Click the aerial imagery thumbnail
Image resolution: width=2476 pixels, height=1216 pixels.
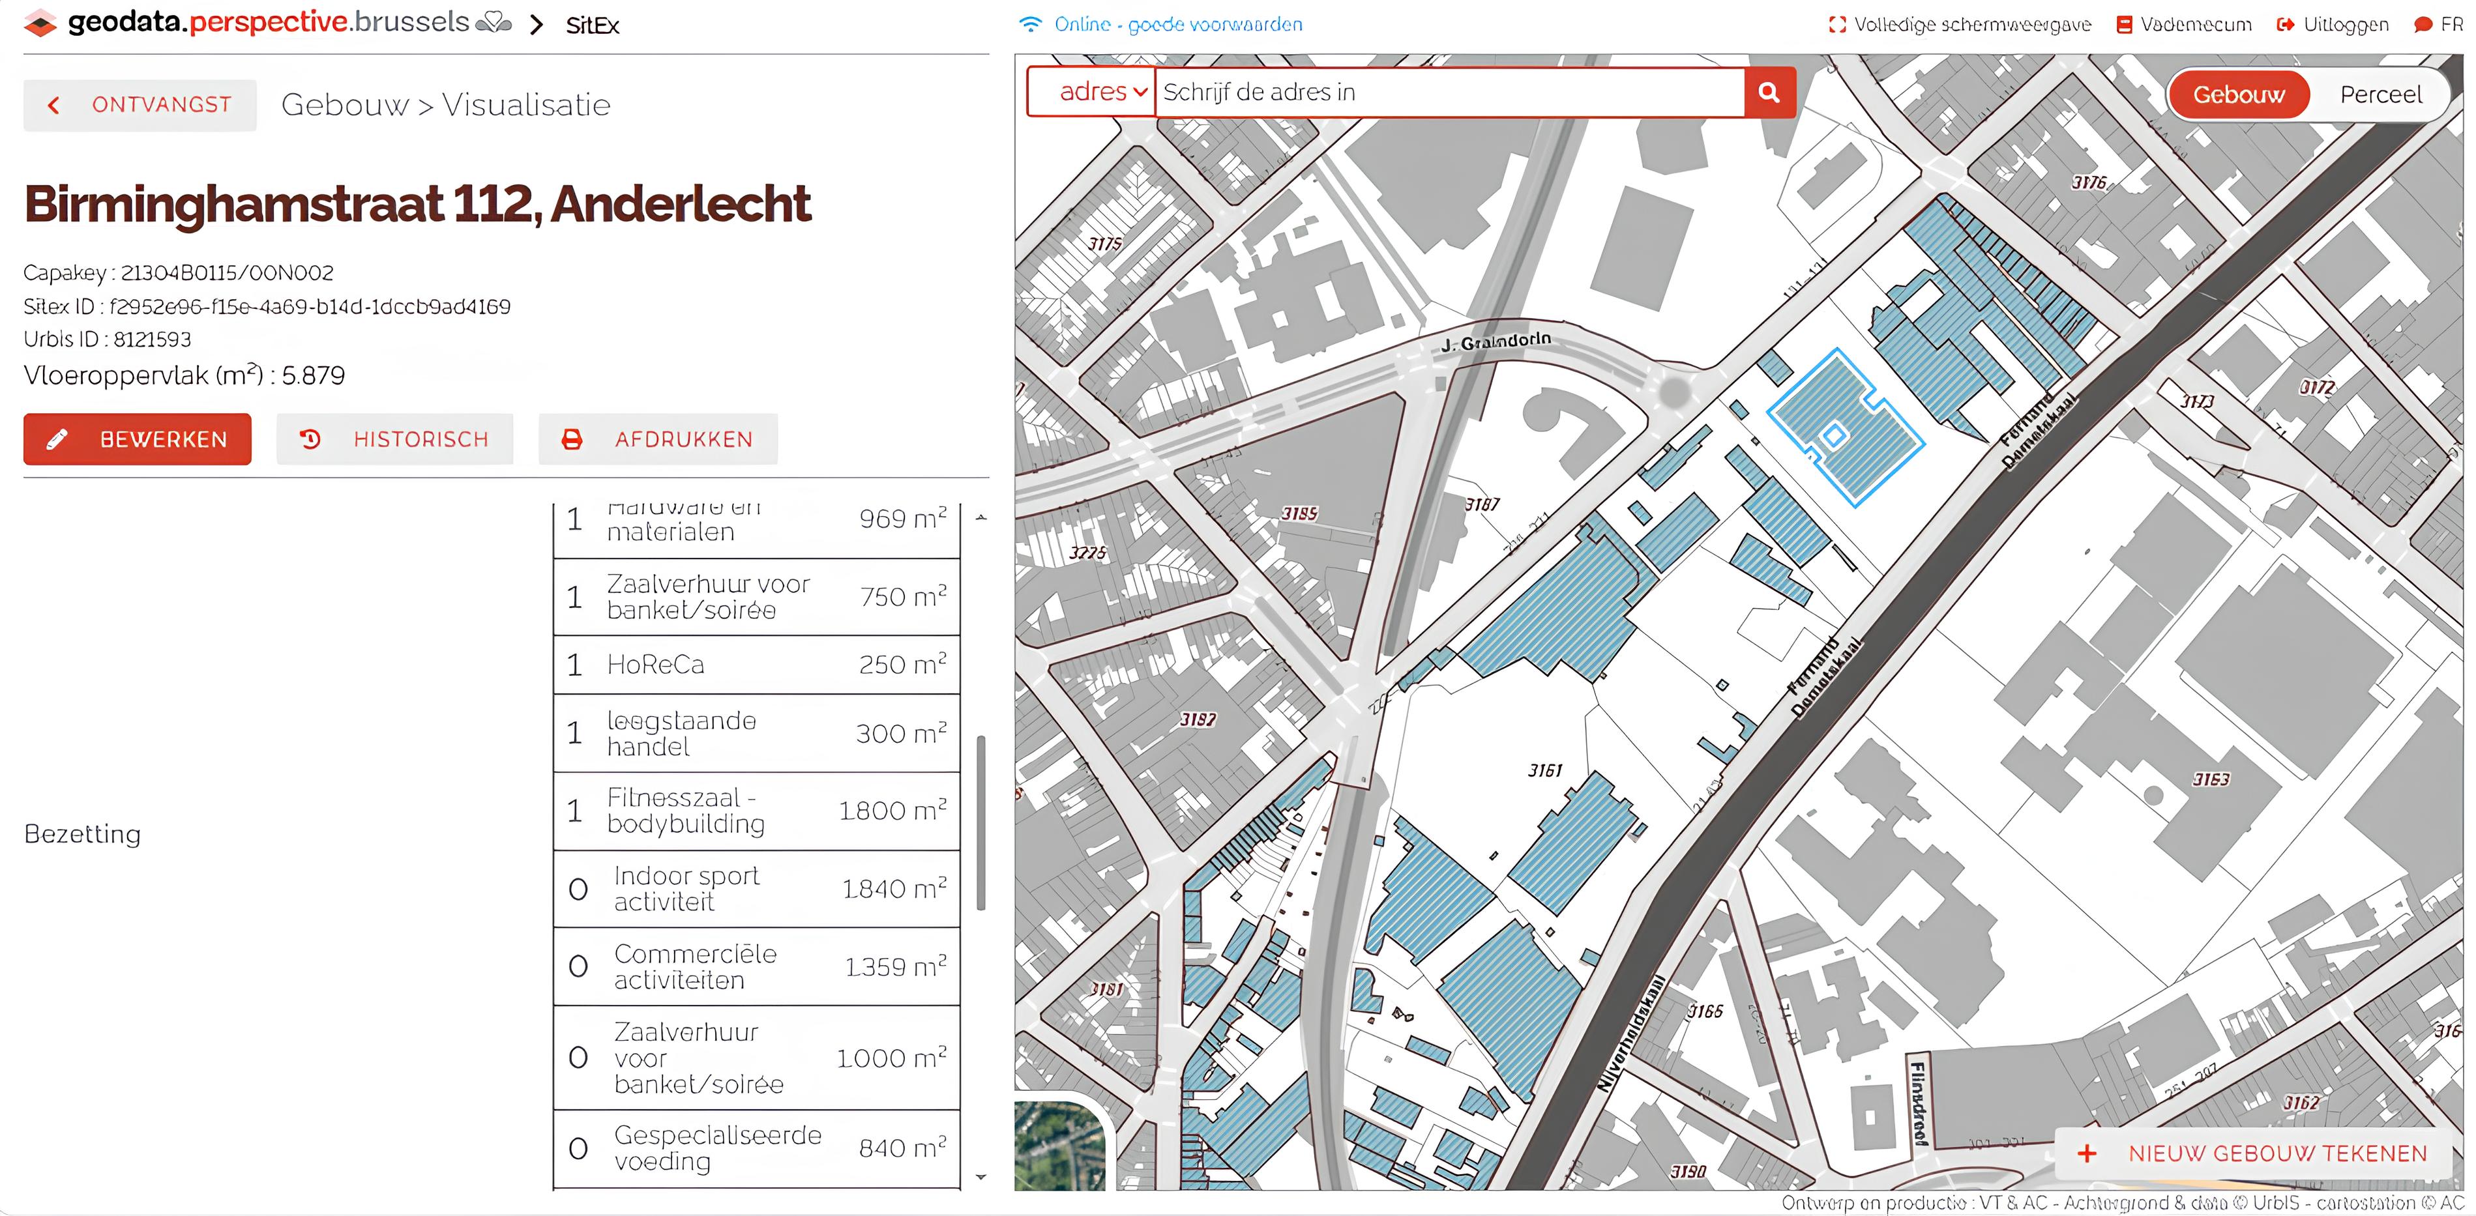(x=1059, y=1148)
